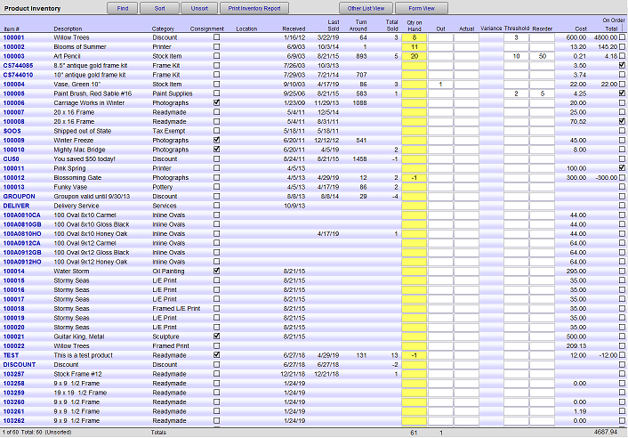Open the GROUPON item record
The image size is (628, 438).
(19, 196)
